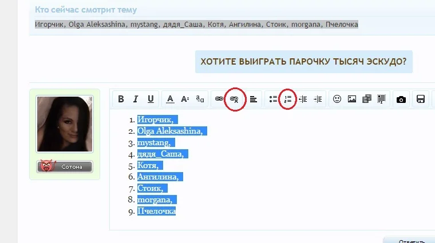This screenshot has width=435, height=243.
Task: Click дядя_Саша in the viewers list
Action: (183, 25)
